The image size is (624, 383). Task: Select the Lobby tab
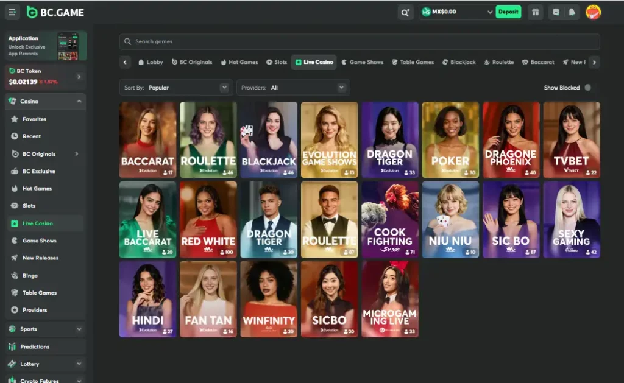tap(151, 62)
